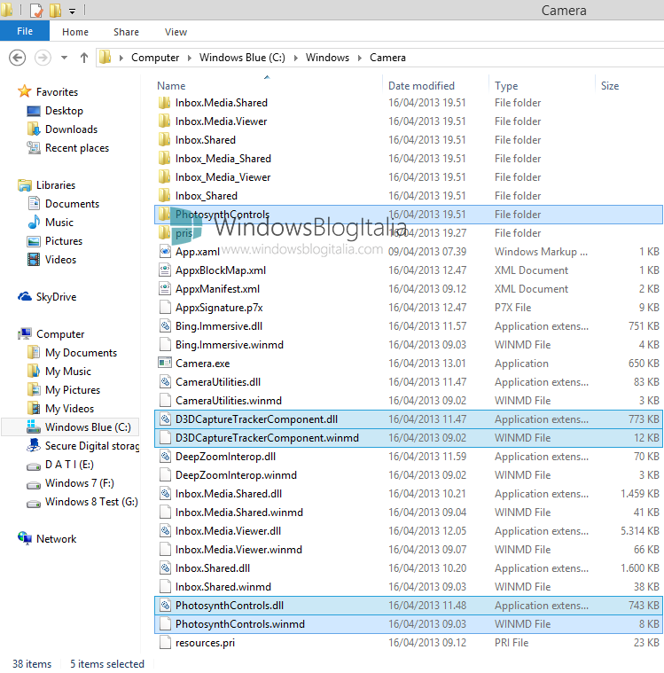The height and width of the screenshot is (673, 664).
Task: Sort by the Size column header
Action: [610, 86]
